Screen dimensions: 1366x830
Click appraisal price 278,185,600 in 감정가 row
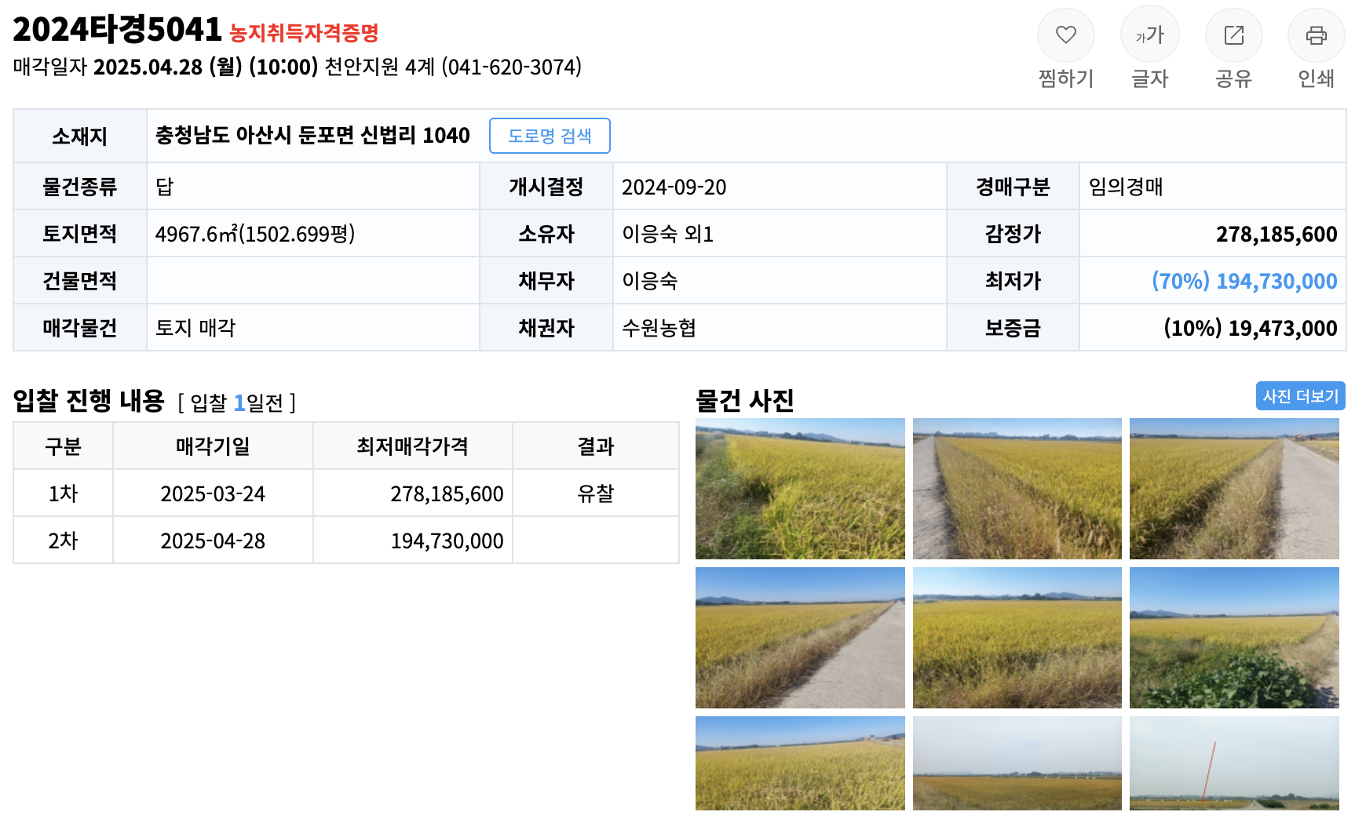(1277, 234)
